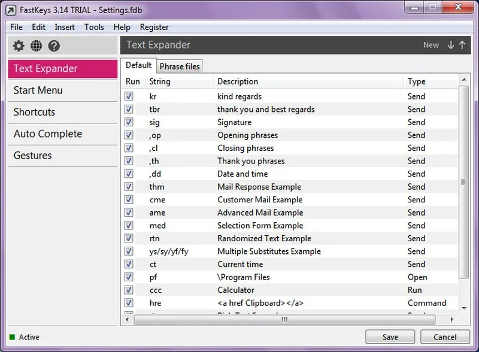This screenshot has height=352, width=479.
Task: Click the 'Command' type cell
Action: (x=427, y=303)
